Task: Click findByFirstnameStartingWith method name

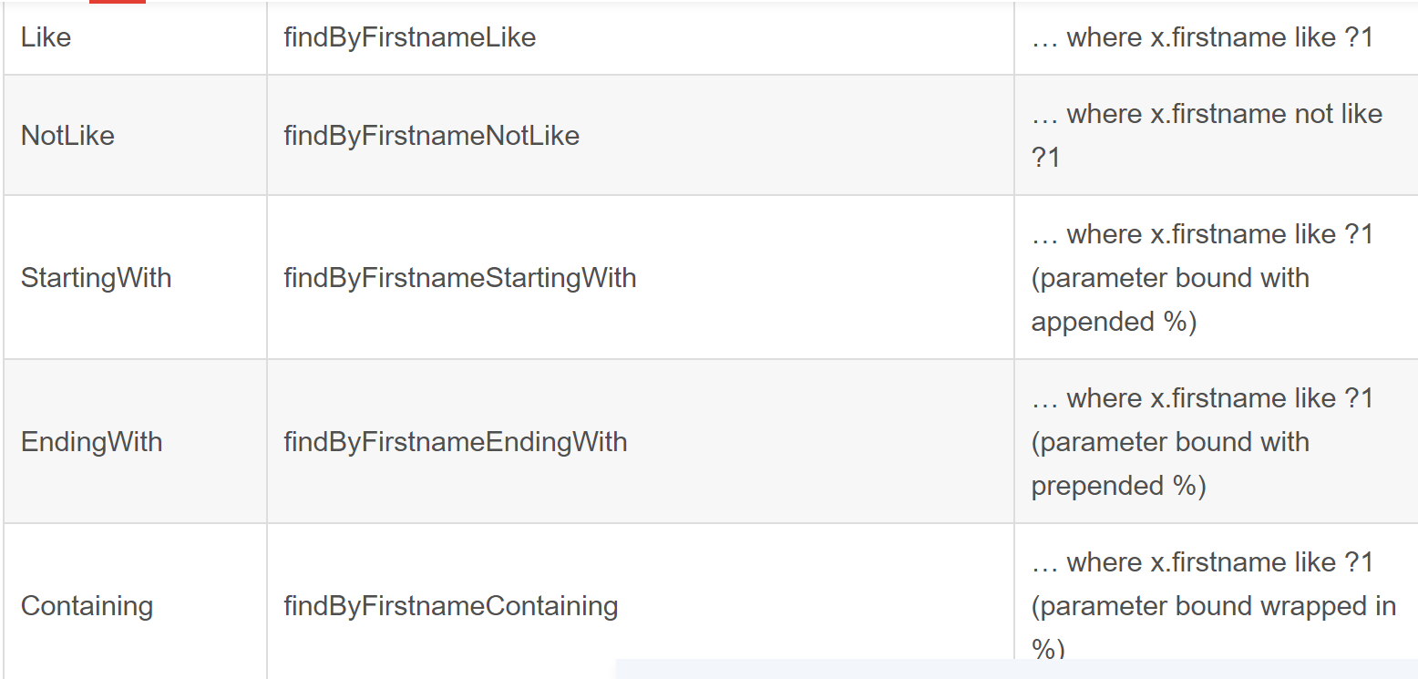Action: point(459,277)
